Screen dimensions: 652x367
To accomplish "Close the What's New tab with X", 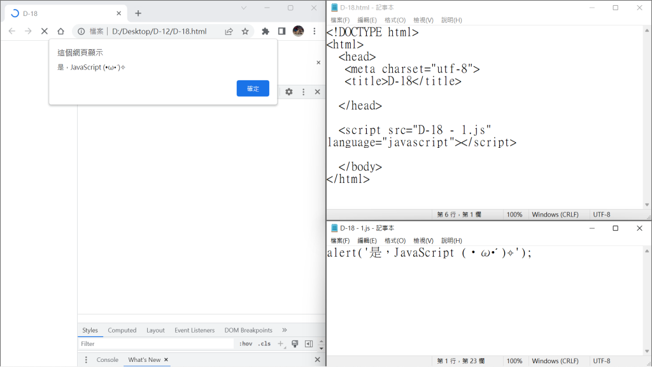I will coord(166,359).
